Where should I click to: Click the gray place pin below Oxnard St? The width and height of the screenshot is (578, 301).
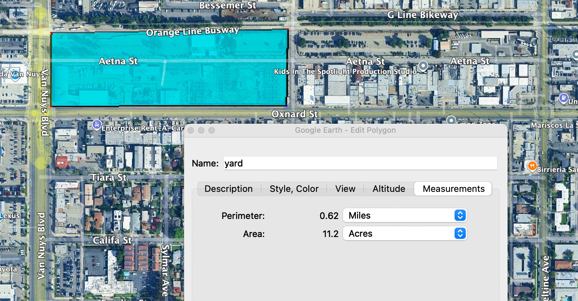(451, 120)
